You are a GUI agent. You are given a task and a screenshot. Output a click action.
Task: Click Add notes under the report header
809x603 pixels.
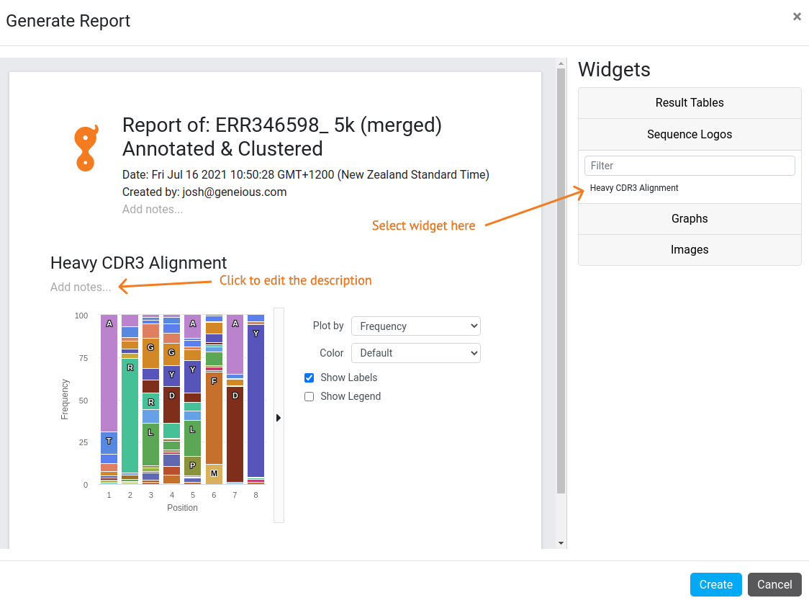tap(153, 209)
